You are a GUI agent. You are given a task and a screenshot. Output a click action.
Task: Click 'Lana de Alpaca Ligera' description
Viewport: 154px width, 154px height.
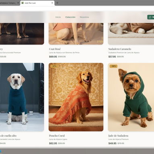(58, 139)
